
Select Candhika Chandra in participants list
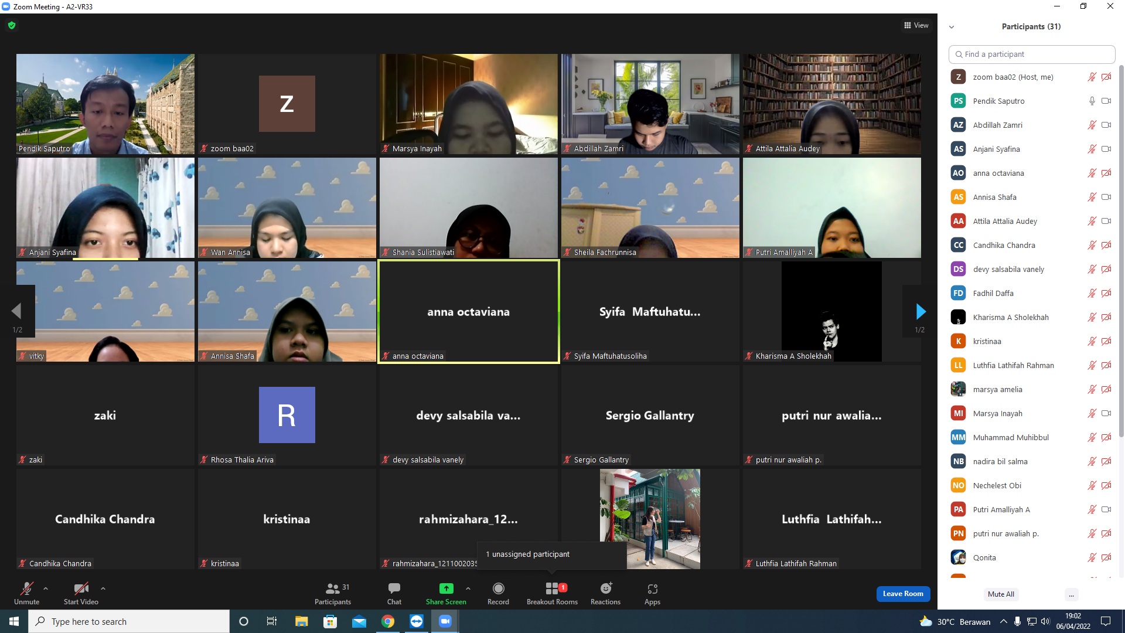pos(1032,245)
